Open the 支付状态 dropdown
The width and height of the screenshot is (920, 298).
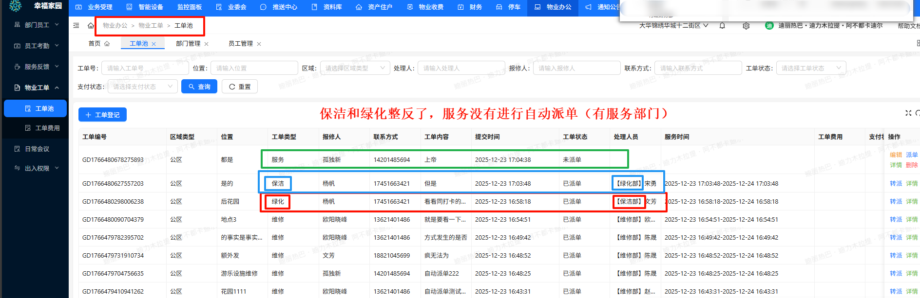142,87
